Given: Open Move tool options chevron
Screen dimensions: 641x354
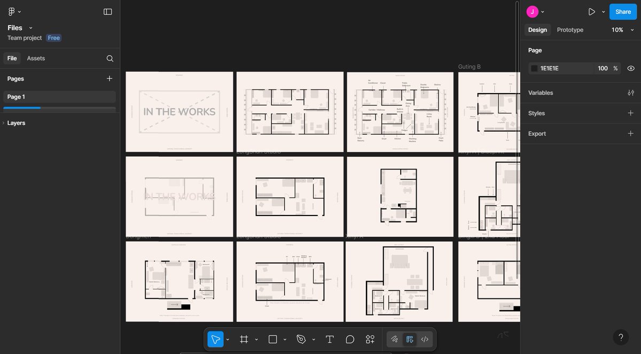Looking at the screenshot, I should pos(228,340).
